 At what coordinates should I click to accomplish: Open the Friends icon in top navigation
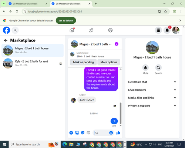click(91, 30)
